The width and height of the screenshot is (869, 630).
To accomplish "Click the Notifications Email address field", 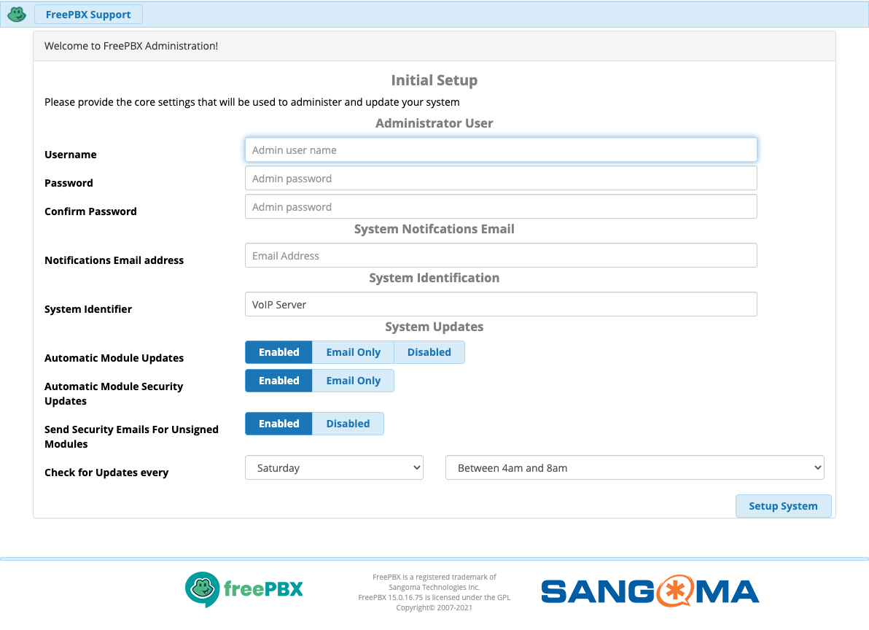I will 501,255.
